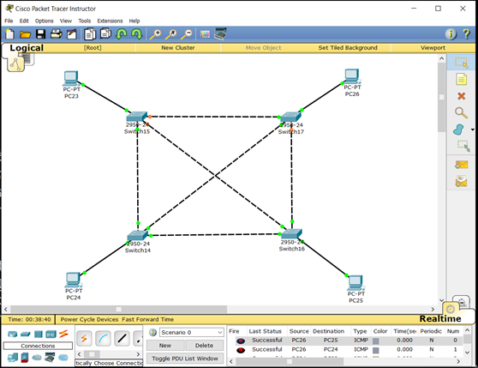This screenshot has height=368, width=478.
Task: Click Fast Forward Time
Action: click(148, 319)
